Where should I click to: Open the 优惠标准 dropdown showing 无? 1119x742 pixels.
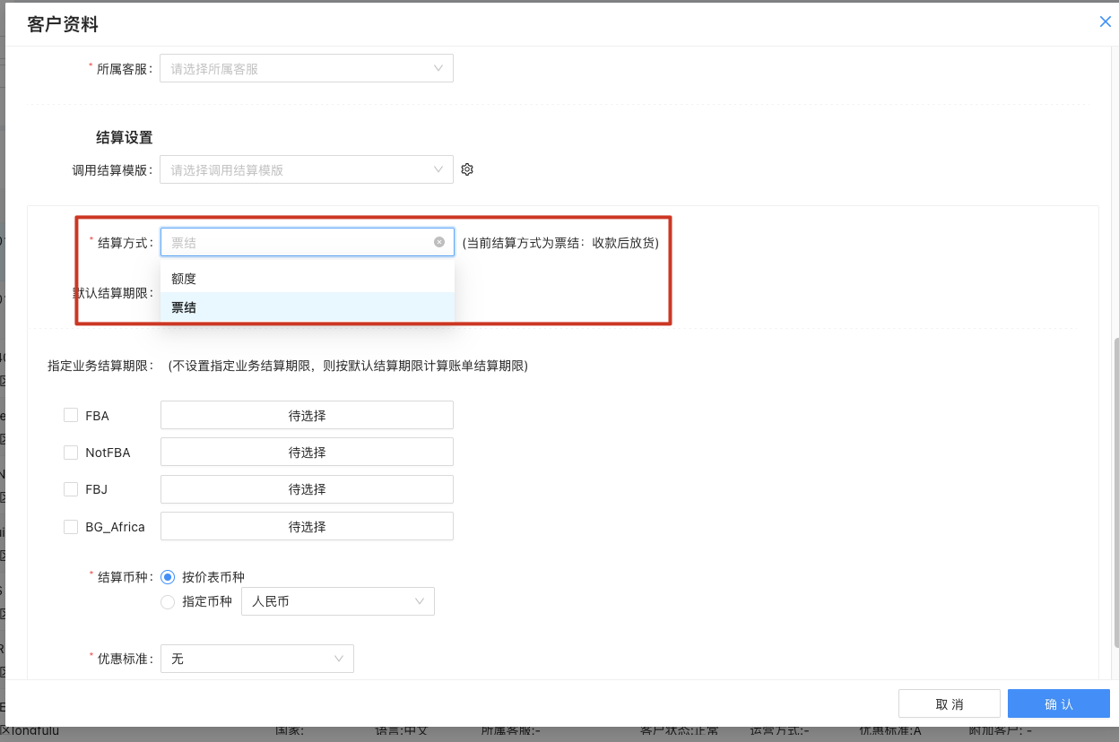click(256, 658)
